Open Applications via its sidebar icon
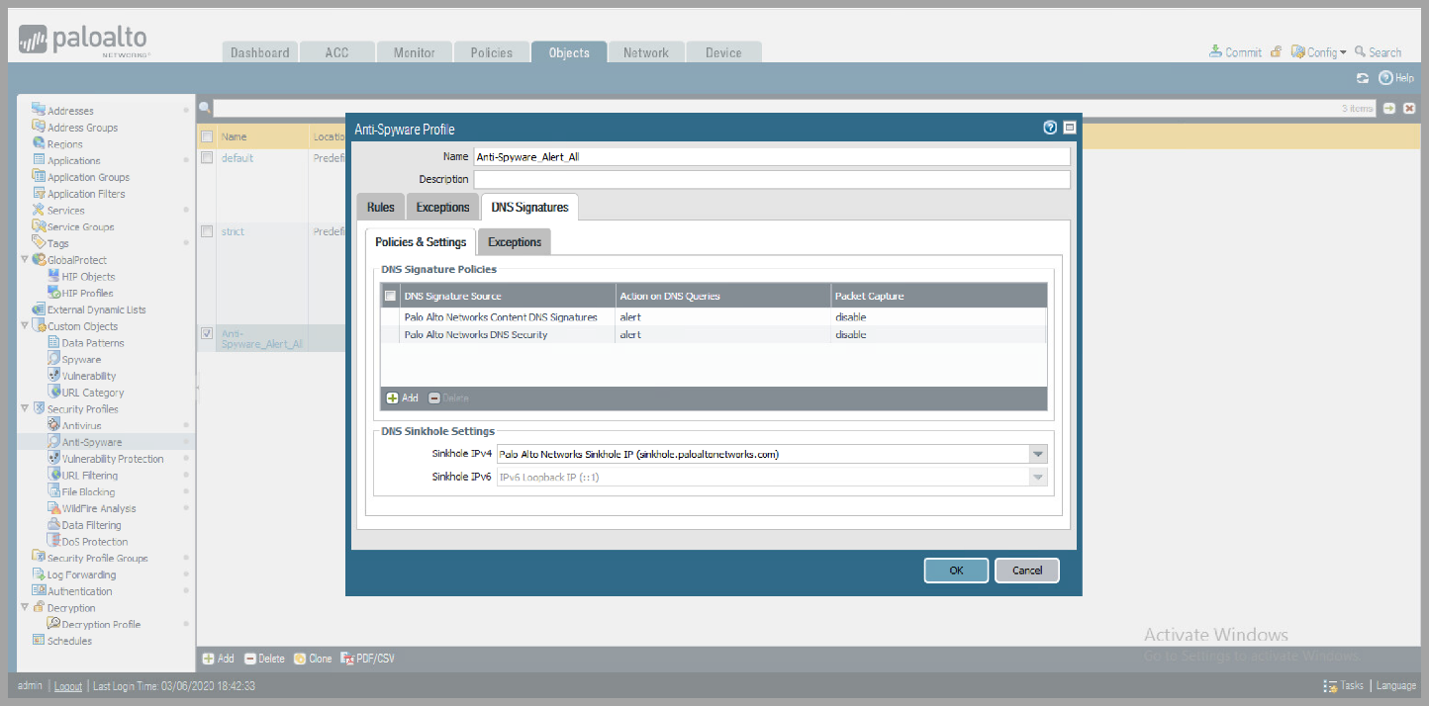Viewport: 1429px width, 706px height. click(39, 160)
